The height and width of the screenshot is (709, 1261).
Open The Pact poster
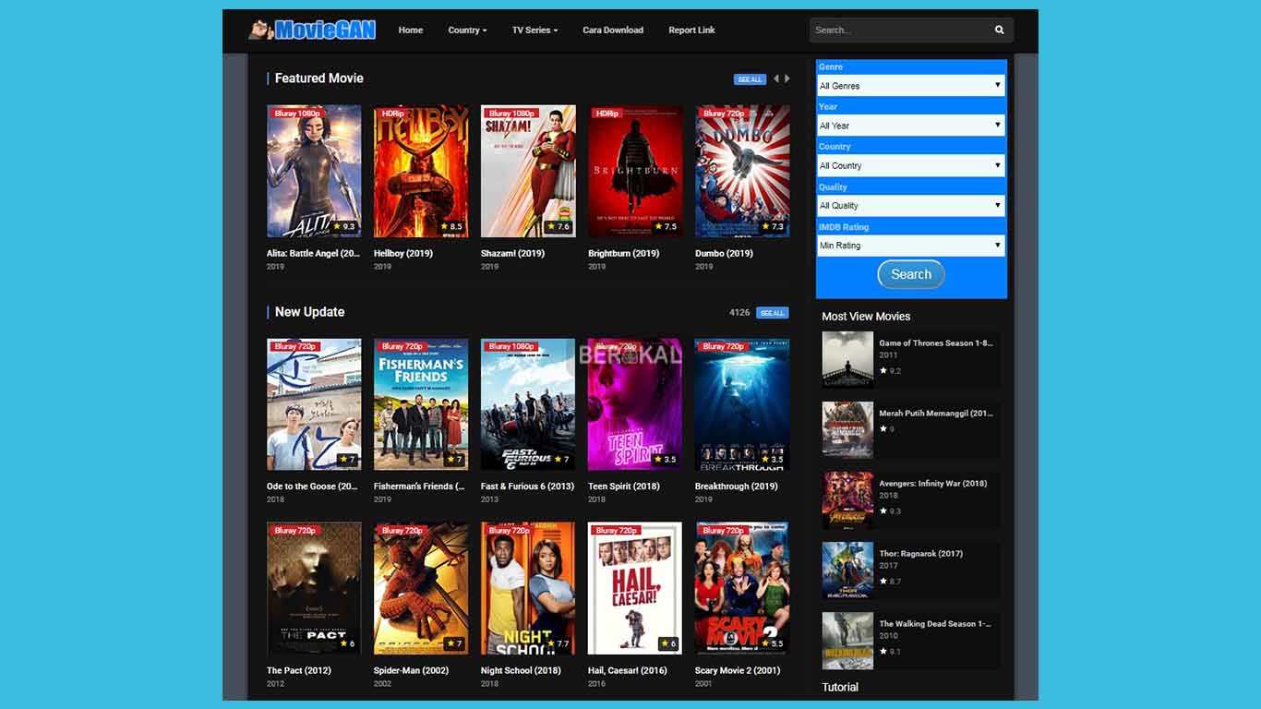click(314, 588)
